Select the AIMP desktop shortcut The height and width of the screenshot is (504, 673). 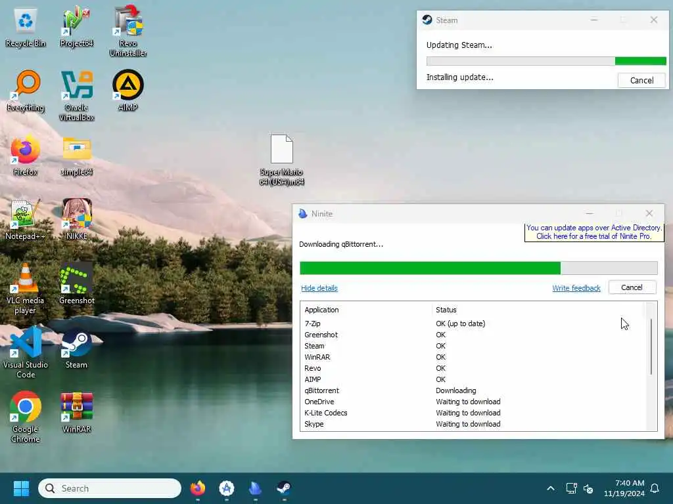pos(128,91)
